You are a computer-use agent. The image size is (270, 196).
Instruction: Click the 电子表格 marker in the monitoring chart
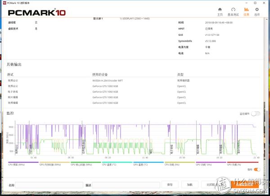point(172,149)
